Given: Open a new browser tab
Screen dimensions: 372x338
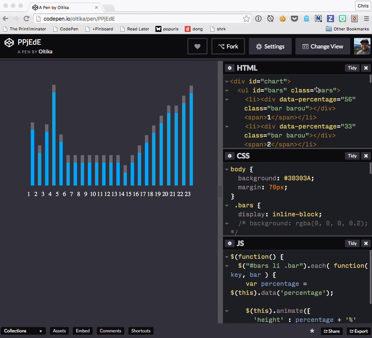Looking at the screenshot, I should pos(109,8).
